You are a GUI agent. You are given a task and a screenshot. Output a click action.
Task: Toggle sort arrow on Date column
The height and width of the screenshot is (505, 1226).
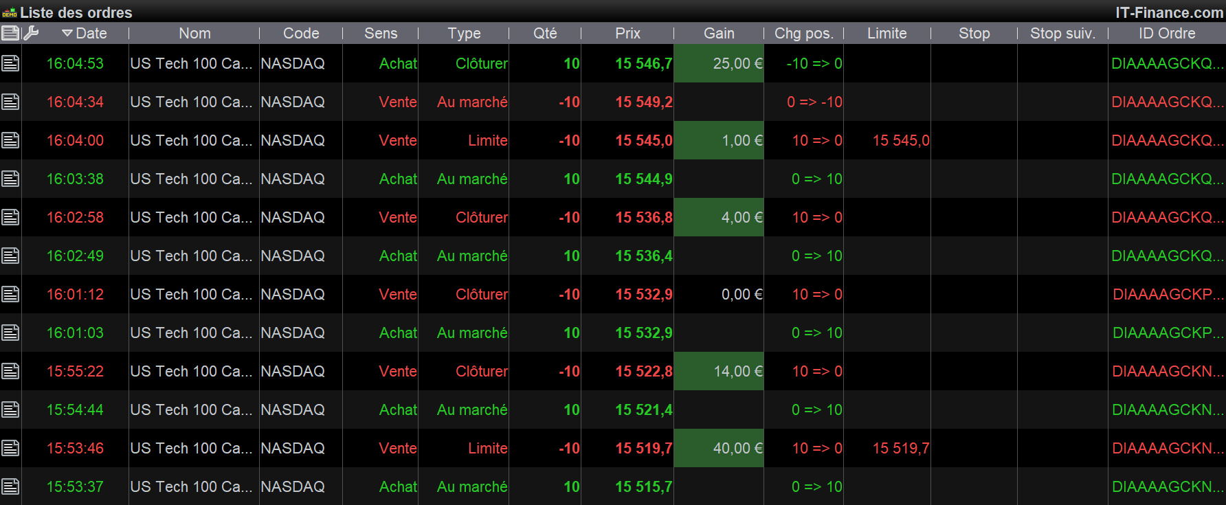coord(67,33)
